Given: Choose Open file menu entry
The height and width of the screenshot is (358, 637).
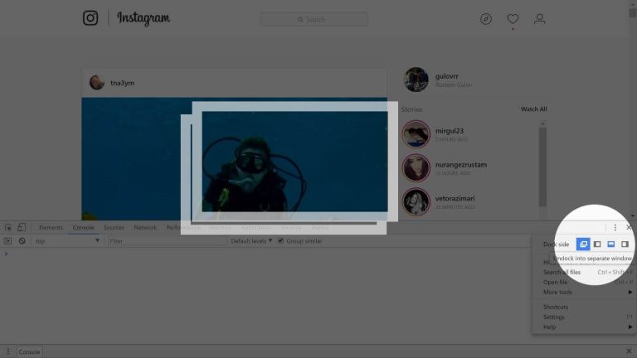Looking at the screenshot, I should [x=583, y=282].
